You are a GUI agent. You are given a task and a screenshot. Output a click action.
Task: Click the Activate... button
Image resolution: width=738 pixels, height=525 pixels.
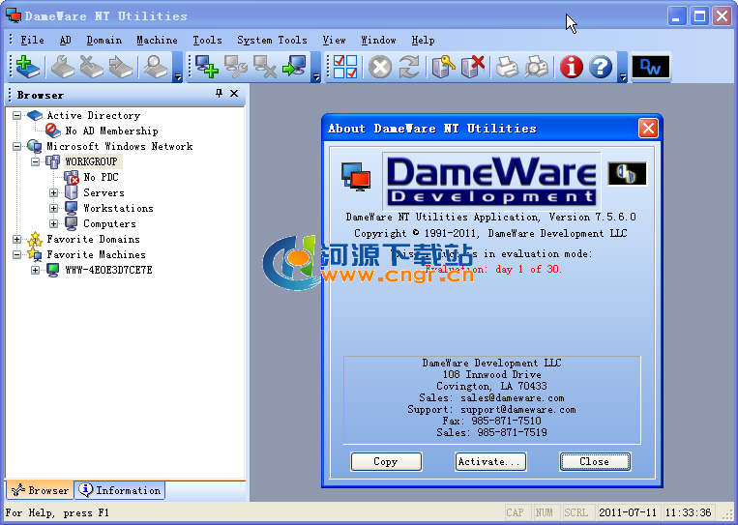coord(490,461)
